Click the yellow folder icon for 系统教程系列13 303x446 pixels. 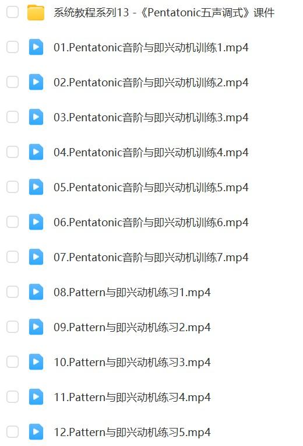click(36, 12)
